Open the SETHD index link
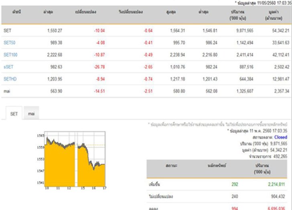This screenshot has width=292, height=210. click(10, 79)
